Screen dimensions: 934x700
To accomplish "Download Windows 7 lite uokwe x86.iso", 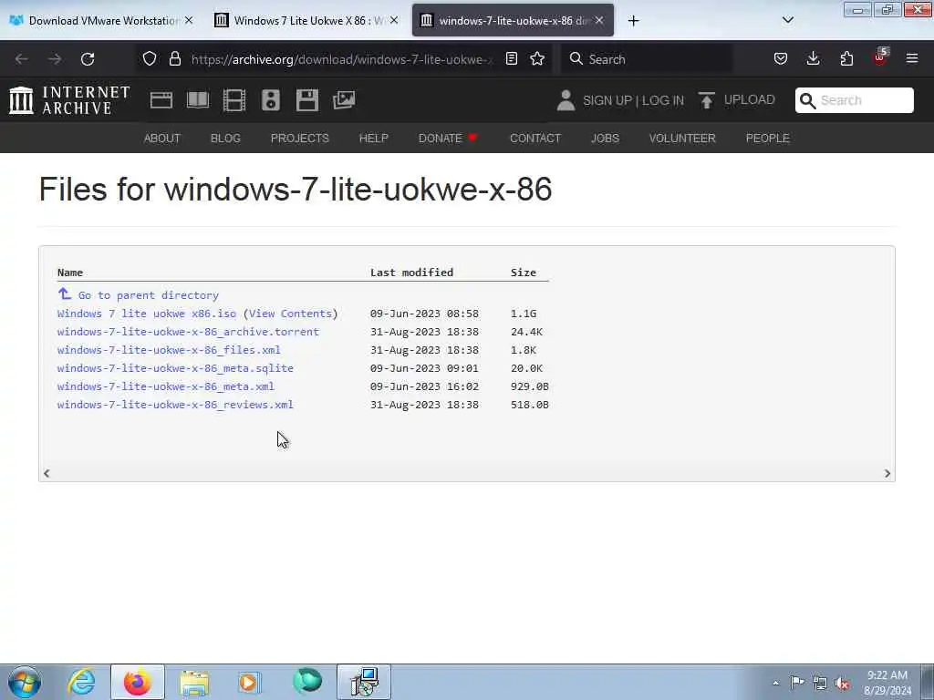I will click(147, 314).
